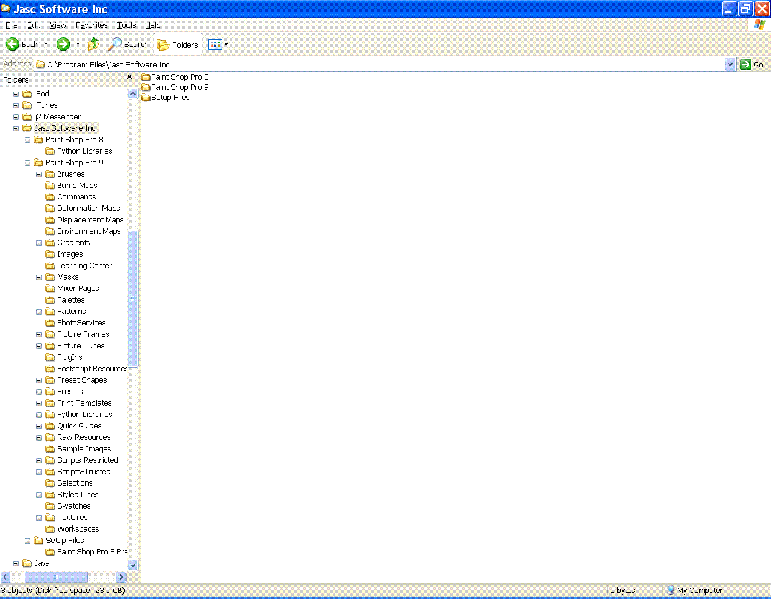Screen dimensions: 771x599
Task: Open the File menu
Action: click(x=11, y=25)
